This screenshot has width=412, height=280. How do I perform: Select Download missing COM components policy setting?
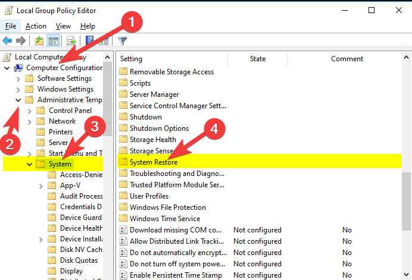coord(176,230)
